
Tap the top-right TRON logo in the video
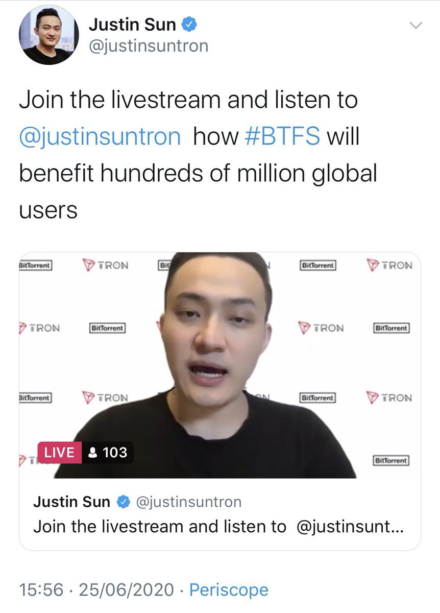click(x=389, y=266)
